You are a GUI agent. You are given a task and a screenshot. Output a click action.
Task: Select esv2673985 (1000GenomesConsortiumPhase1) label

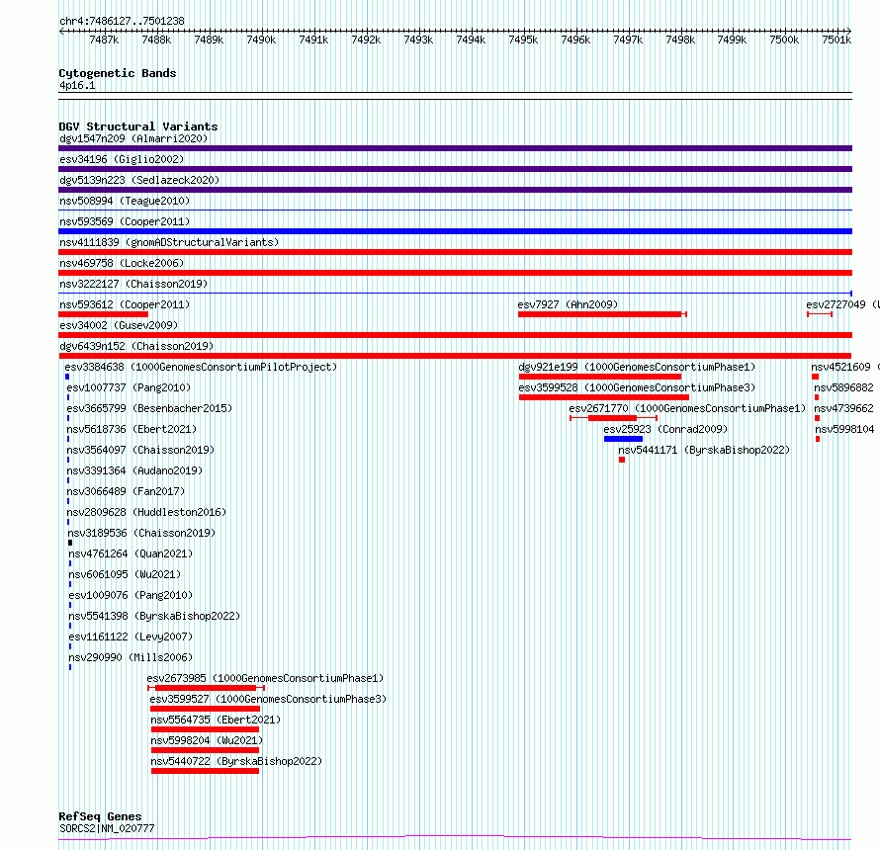point(265,678)
